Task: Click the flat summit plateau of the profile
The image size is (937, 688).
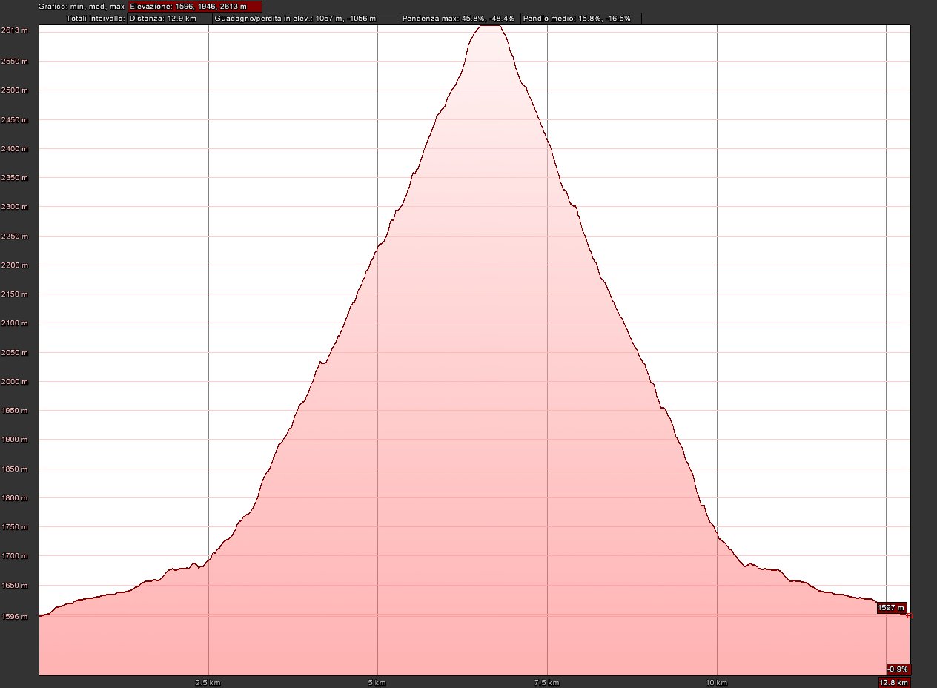Action: [x=490, y=26]
